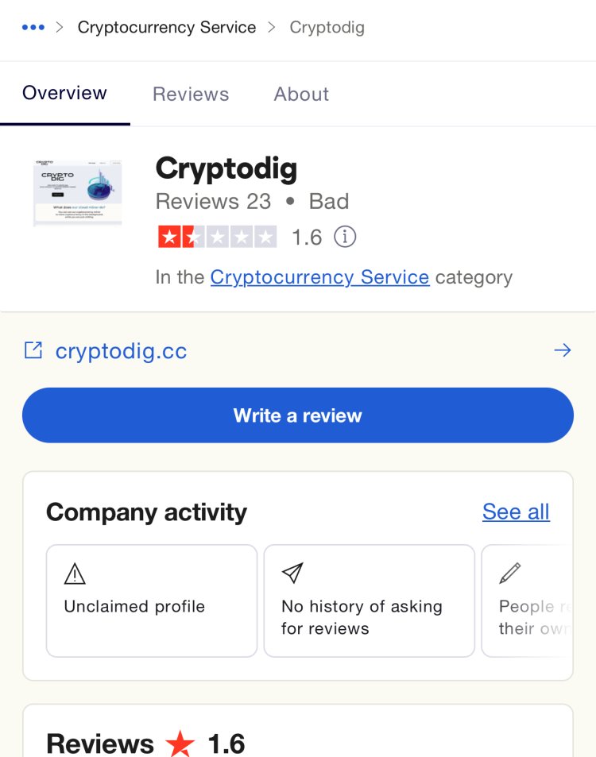Switch to the Reviews tab
This screenshot has height=757, width=596.
pyautogui.click(x=191, y=95)
